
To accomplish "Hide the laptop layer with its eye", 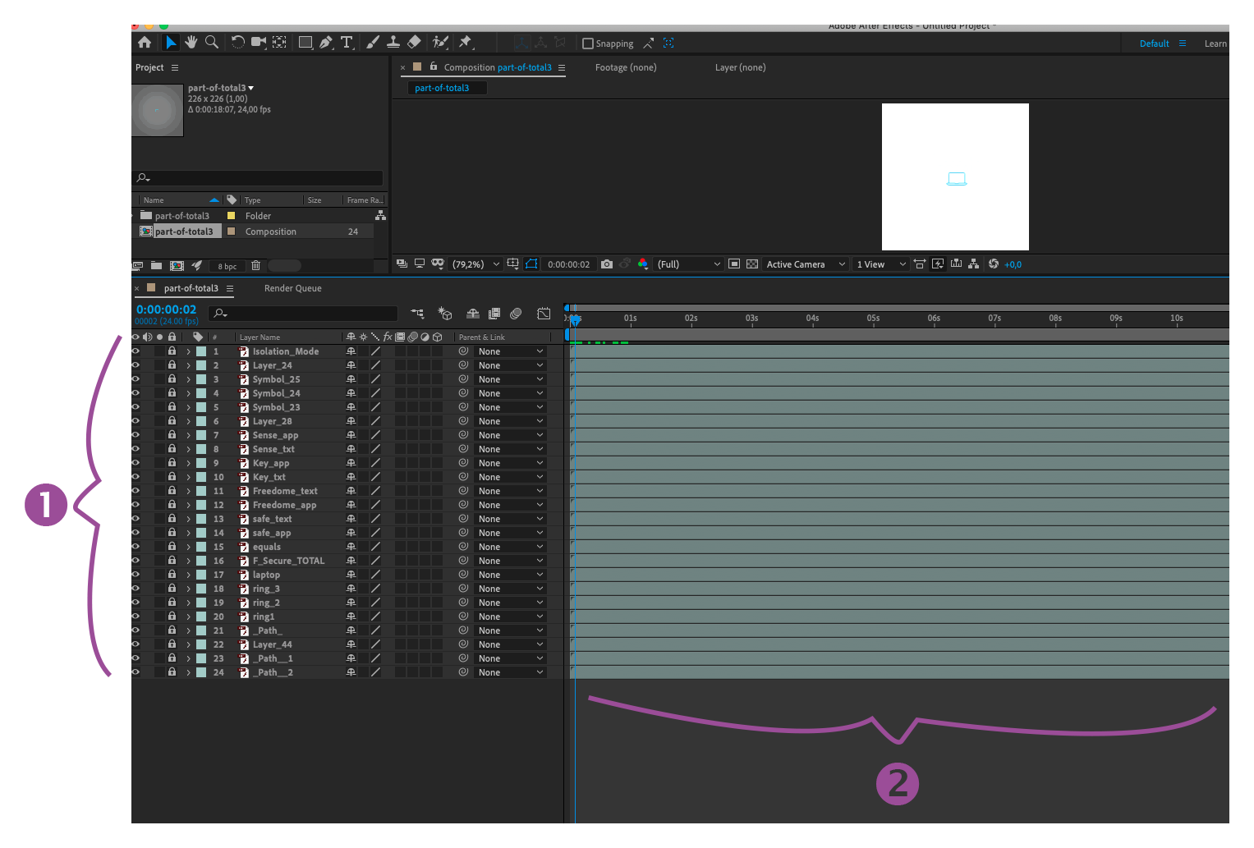I will (136, 575).
